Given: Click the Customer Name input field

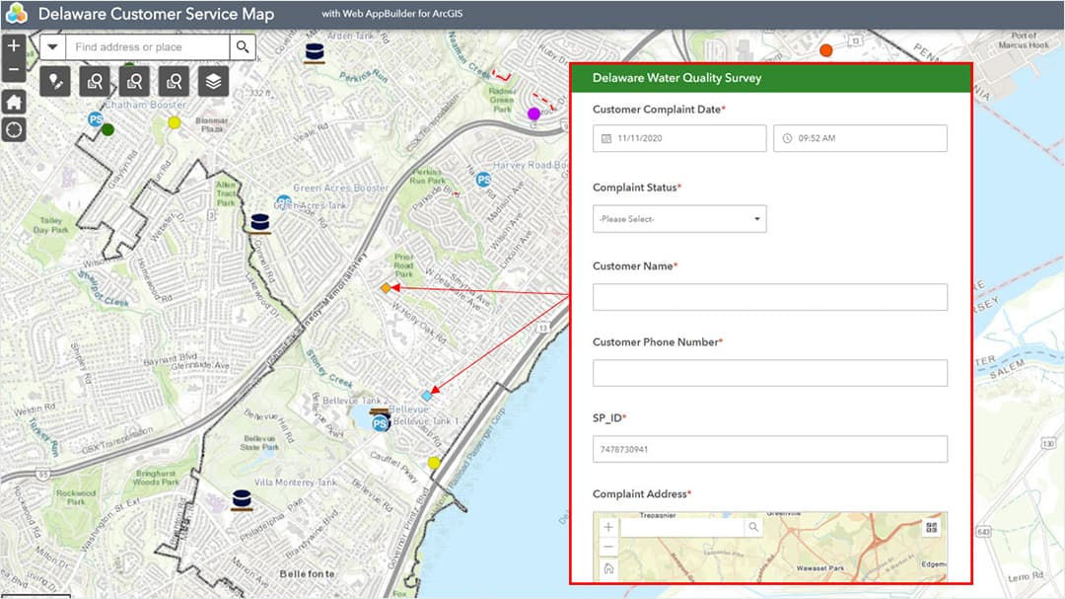Looking at the screenshot, I should click(x=770, y=296).
